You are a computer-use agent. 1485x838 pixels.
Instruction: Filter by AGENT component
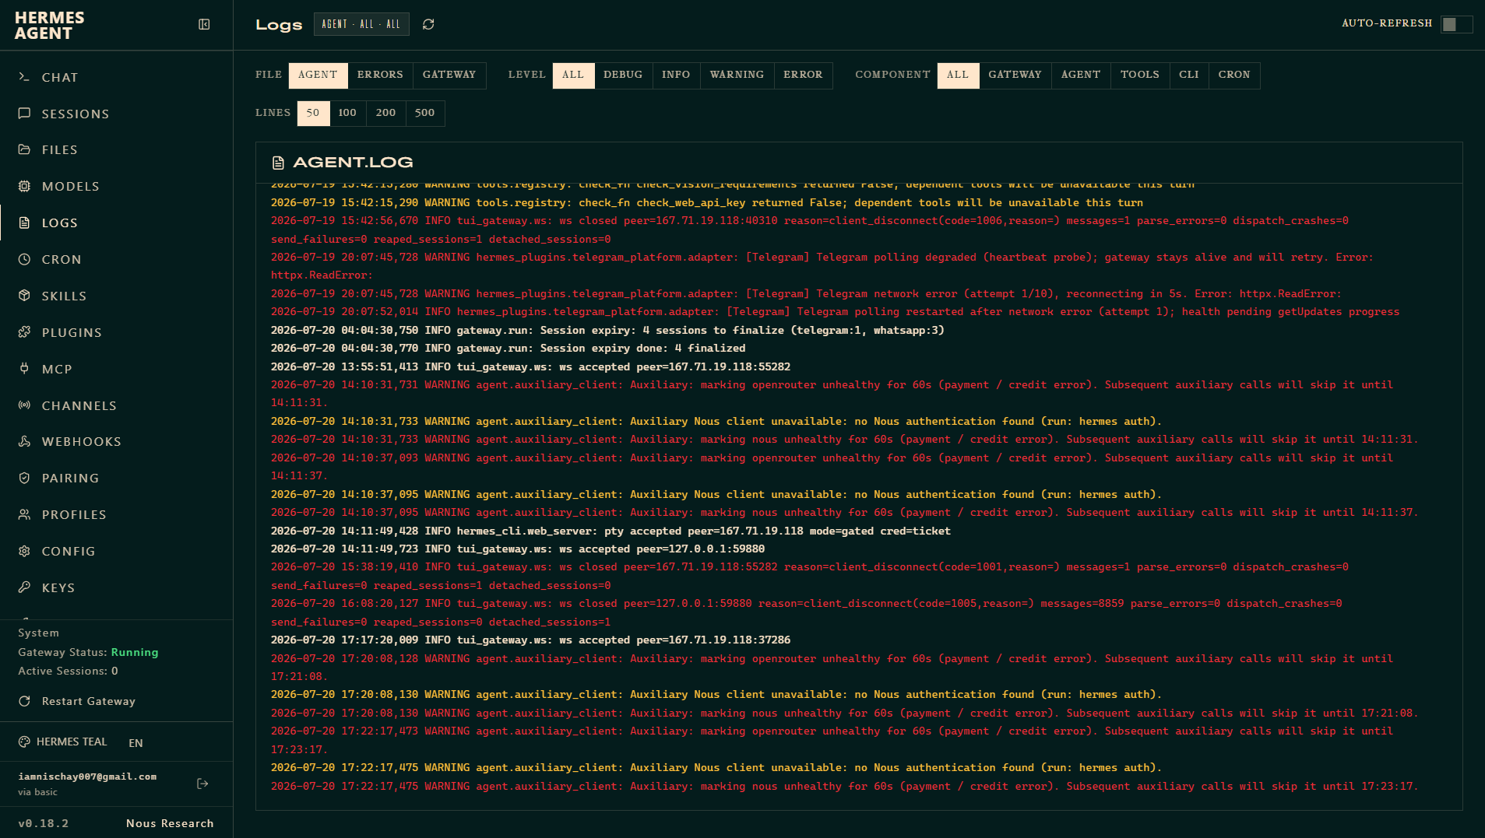click(x=1081, y=75)
